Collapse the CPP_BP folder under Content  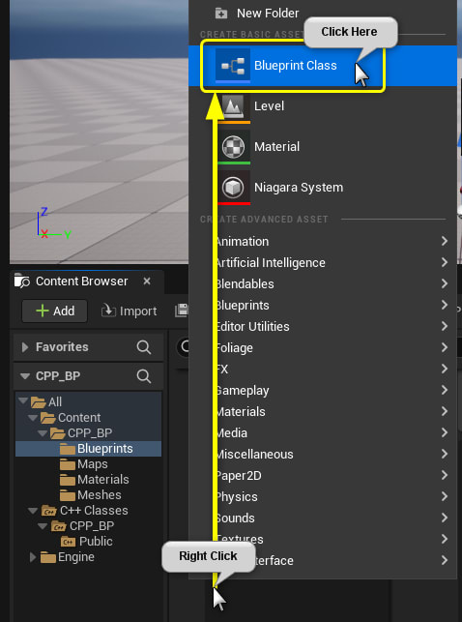pos(43,433)
